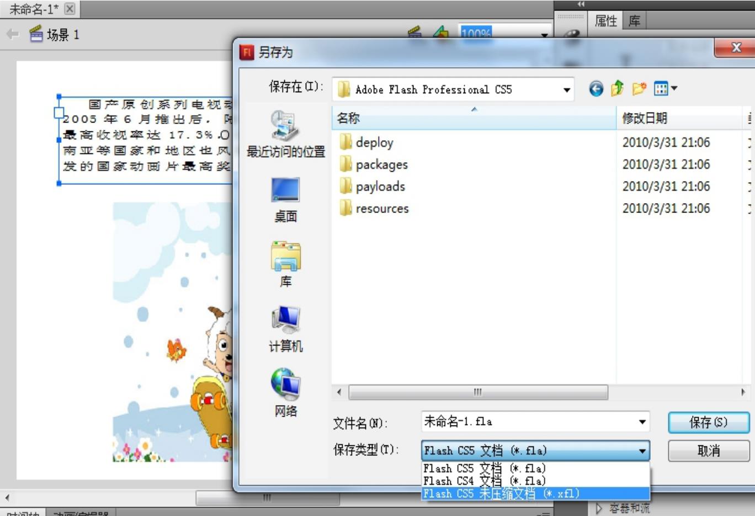Screen dimensions: 755x516
Task: Click the 保存(S) button
Action: 709,423
